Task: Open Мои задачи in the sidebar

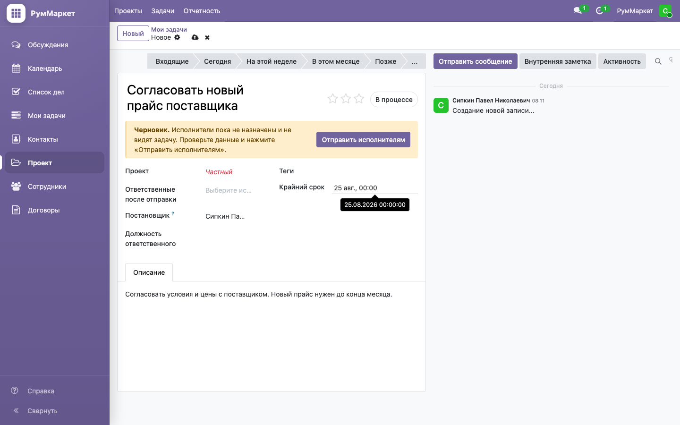Action: pyautogui.click(x=54, y=116)
